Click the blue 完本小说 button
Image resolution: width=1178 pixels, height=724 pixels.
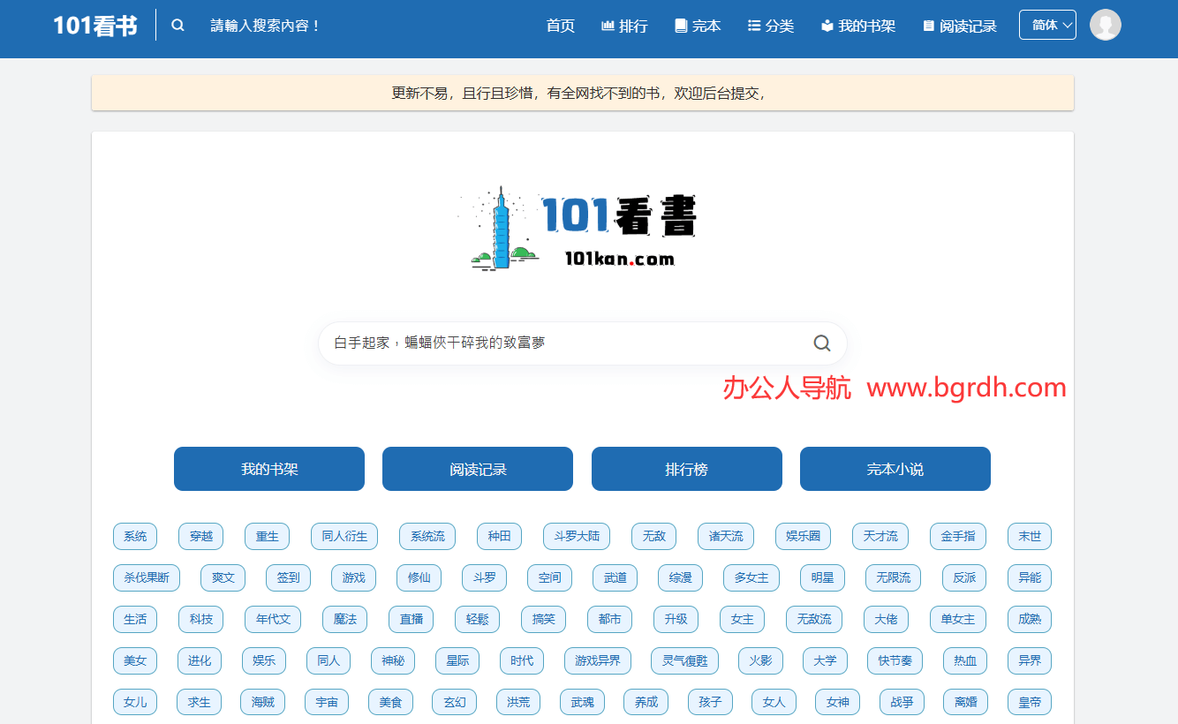[x=895, y=469]
